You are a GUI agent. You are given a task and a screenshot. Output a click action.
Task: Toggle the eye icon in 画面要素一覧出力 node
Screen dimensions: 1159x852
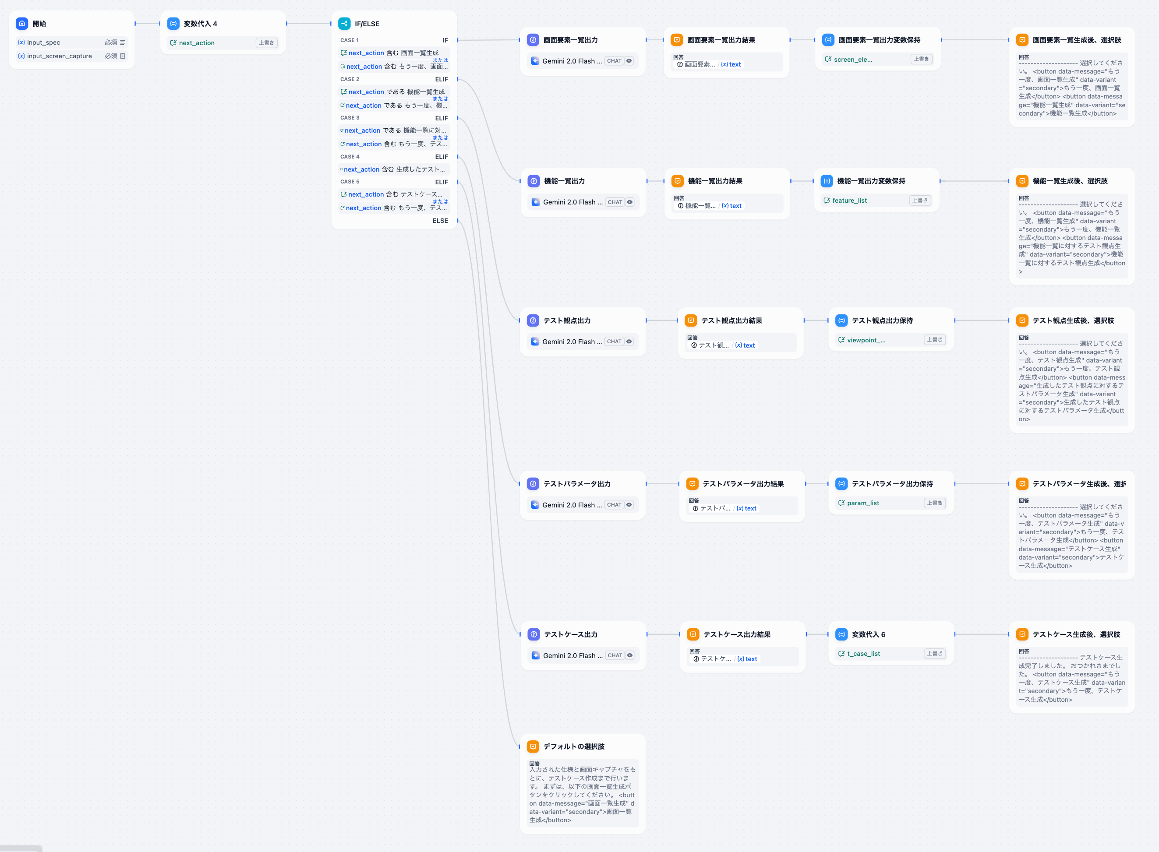pyautogui.click(x=629, y=61)
